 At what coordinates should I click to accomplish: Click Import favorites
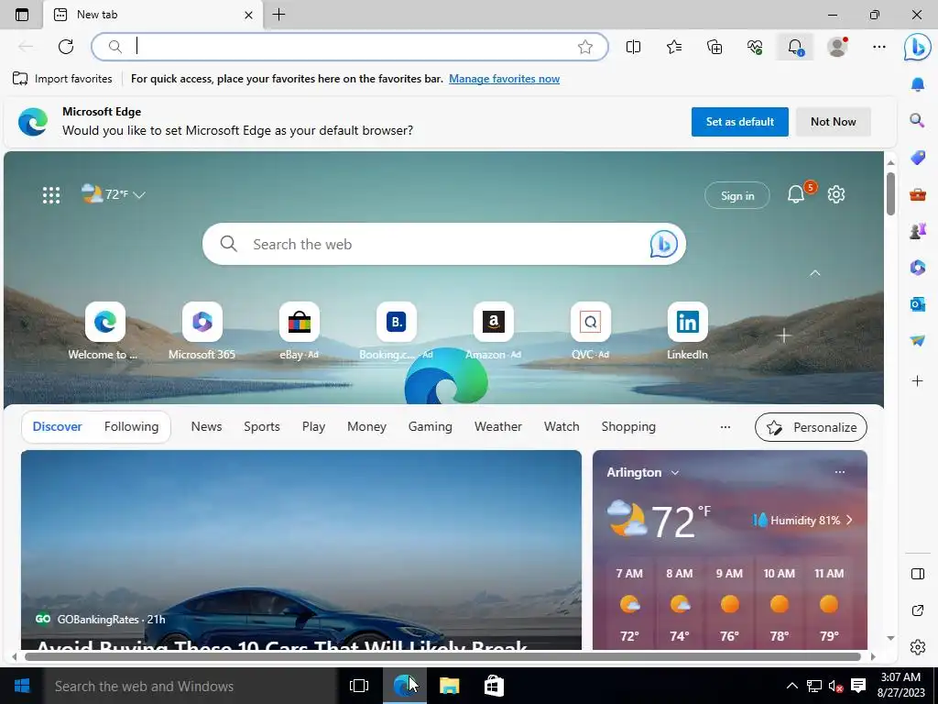point(62,79)
